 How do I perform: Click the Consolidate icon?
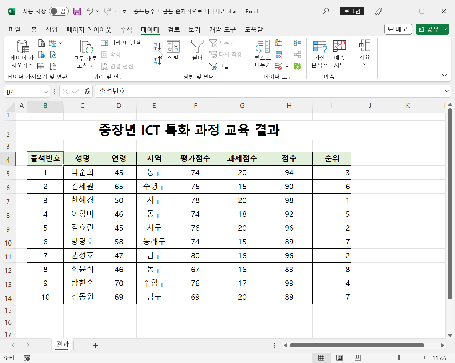click(297, 43)
